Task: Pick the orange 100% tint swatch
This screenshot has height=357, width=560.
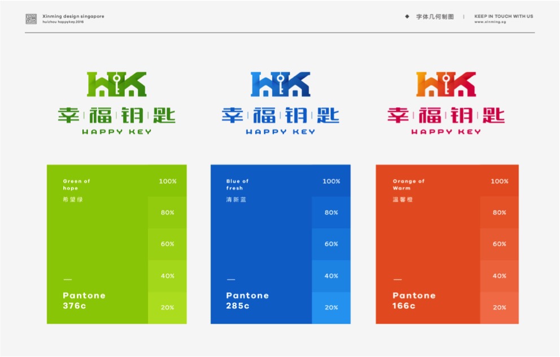Action: pos(499,181)
